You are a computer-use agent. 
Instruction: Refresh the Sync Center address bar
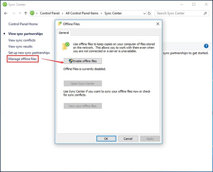coord(149,13)
